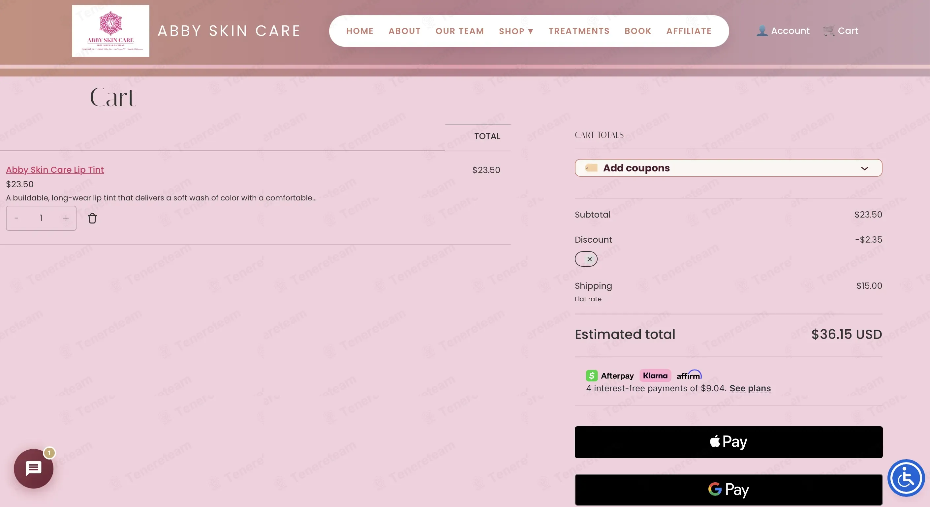Open the header Cart link with cart icon

(840, 31)
